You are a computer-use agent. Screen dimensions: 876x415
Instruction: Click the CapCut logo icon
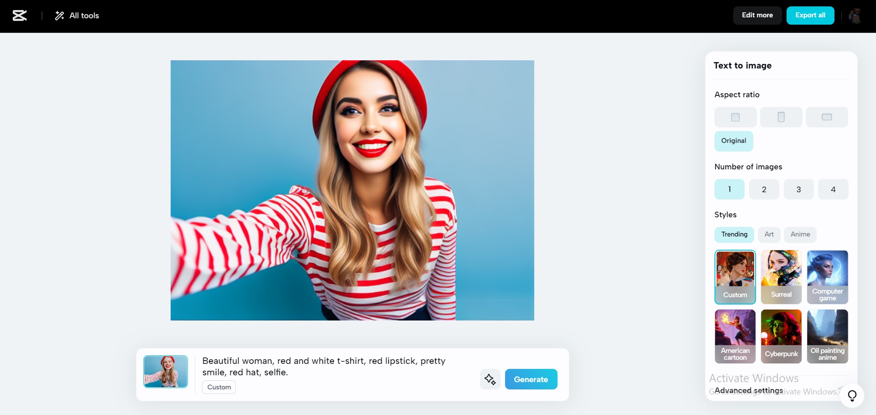(20, 16)
